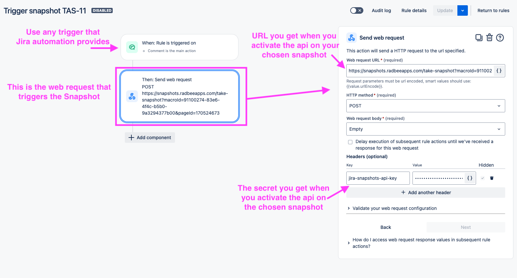Click the duplicate component icon
517x278 pixels.
pyautogui.click(x=479, y=38)
